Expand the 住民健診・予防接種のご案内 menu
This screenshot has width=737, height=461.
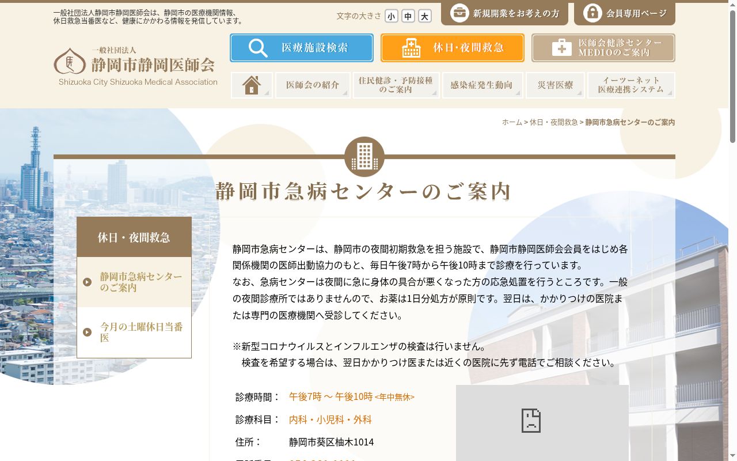coord(396,85)
